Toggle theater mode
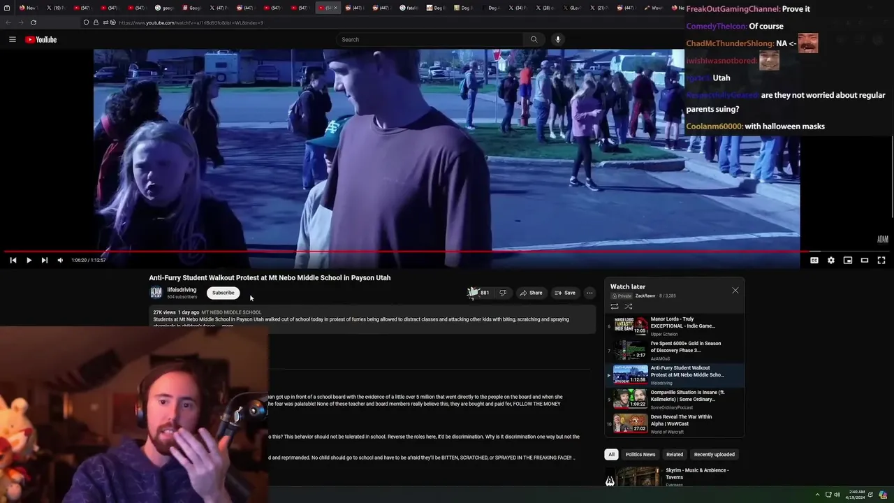This screenshot has height=503, width=894. pyautogui.click(x=865, y=260)
